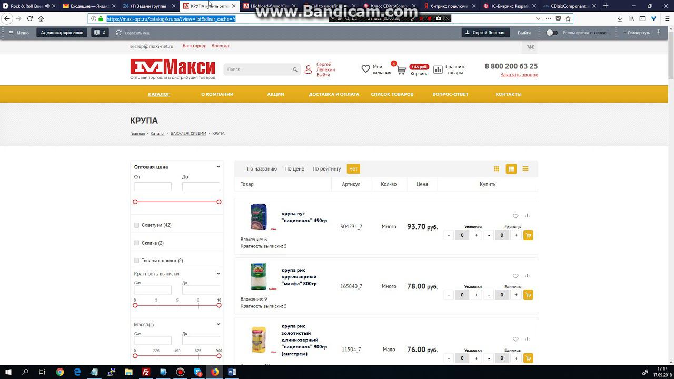Click the крупа нут product thumbnail
This screenshot has width=674, height=379.
(258, 216)
